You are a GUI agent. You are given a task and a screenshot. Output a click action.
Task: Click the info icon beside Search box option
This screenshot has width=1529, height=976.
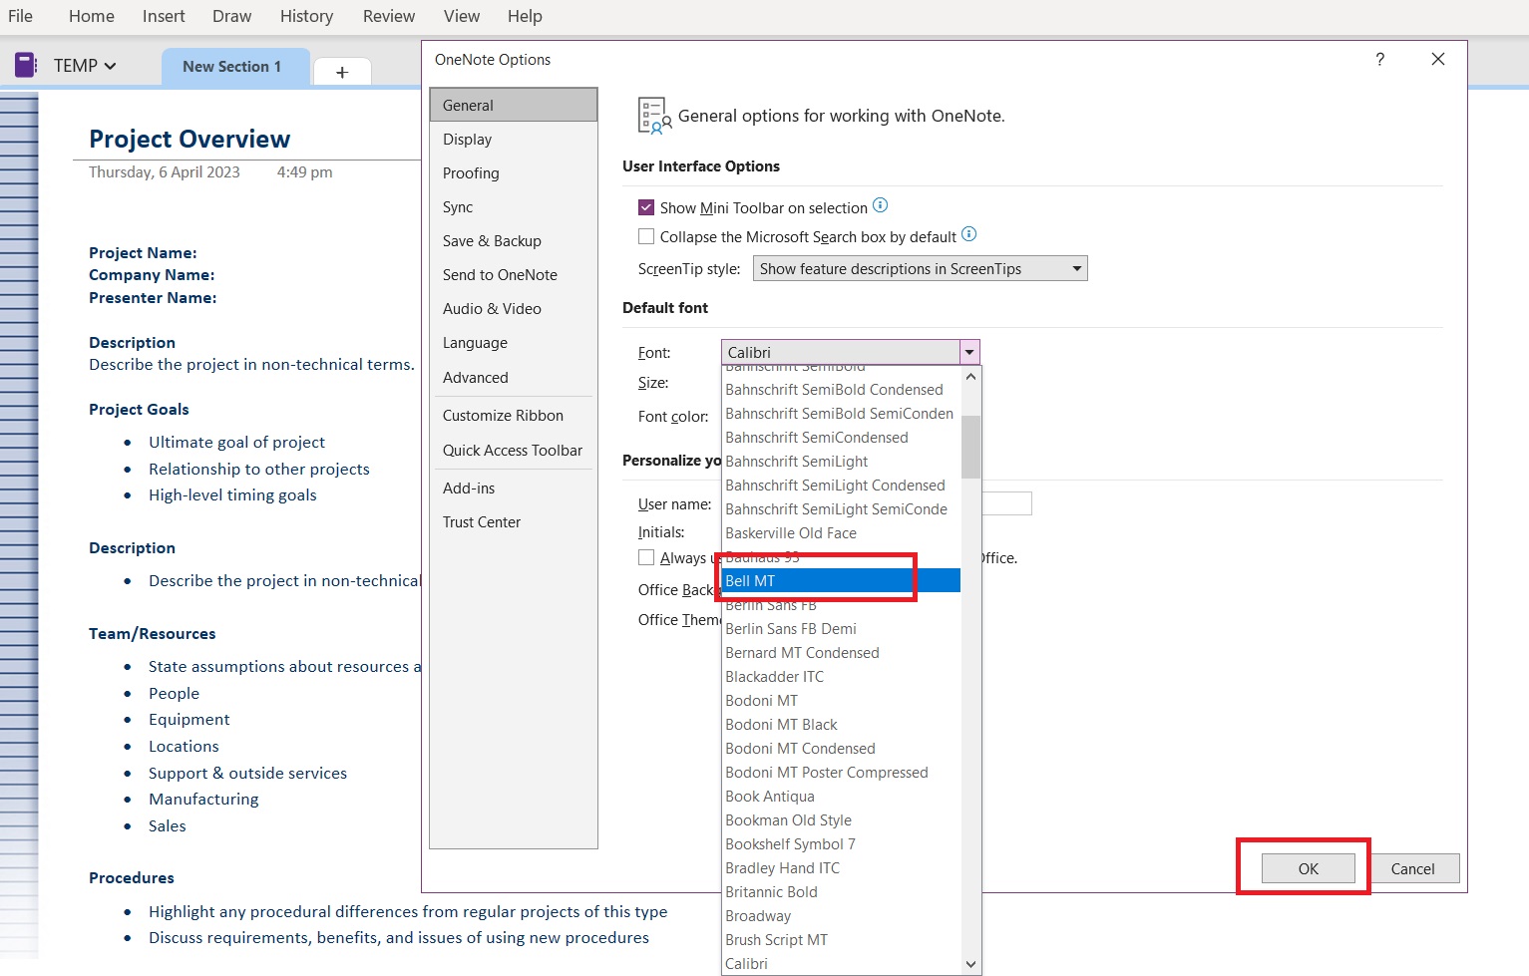click(x=968, y=234)
